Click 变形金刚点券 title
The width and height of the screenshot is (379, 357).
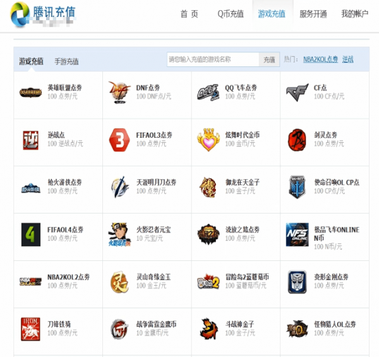pyautogui.click(x=331, y=277)
